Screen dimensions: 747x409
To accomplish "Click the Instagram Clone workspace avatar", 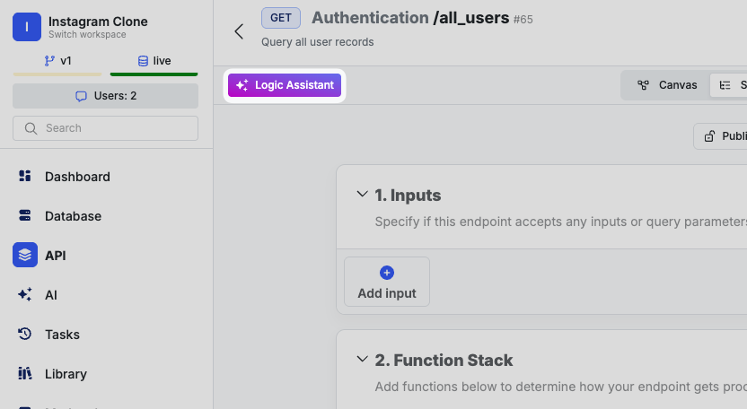I will pos(27,27).
